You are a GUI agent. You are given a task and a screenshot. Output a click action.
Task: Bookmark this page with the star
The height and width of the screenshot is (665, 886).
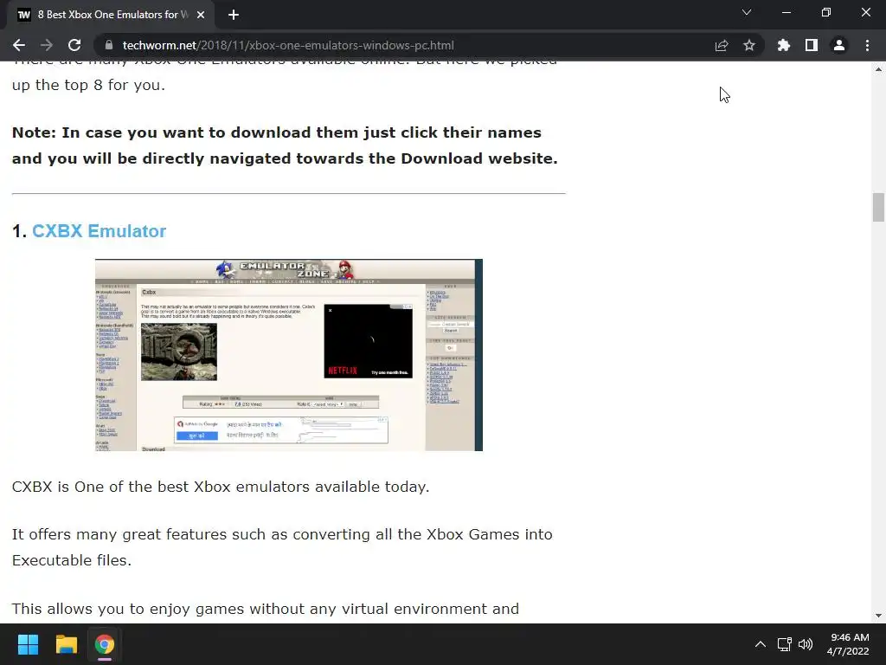coord(749,45)
